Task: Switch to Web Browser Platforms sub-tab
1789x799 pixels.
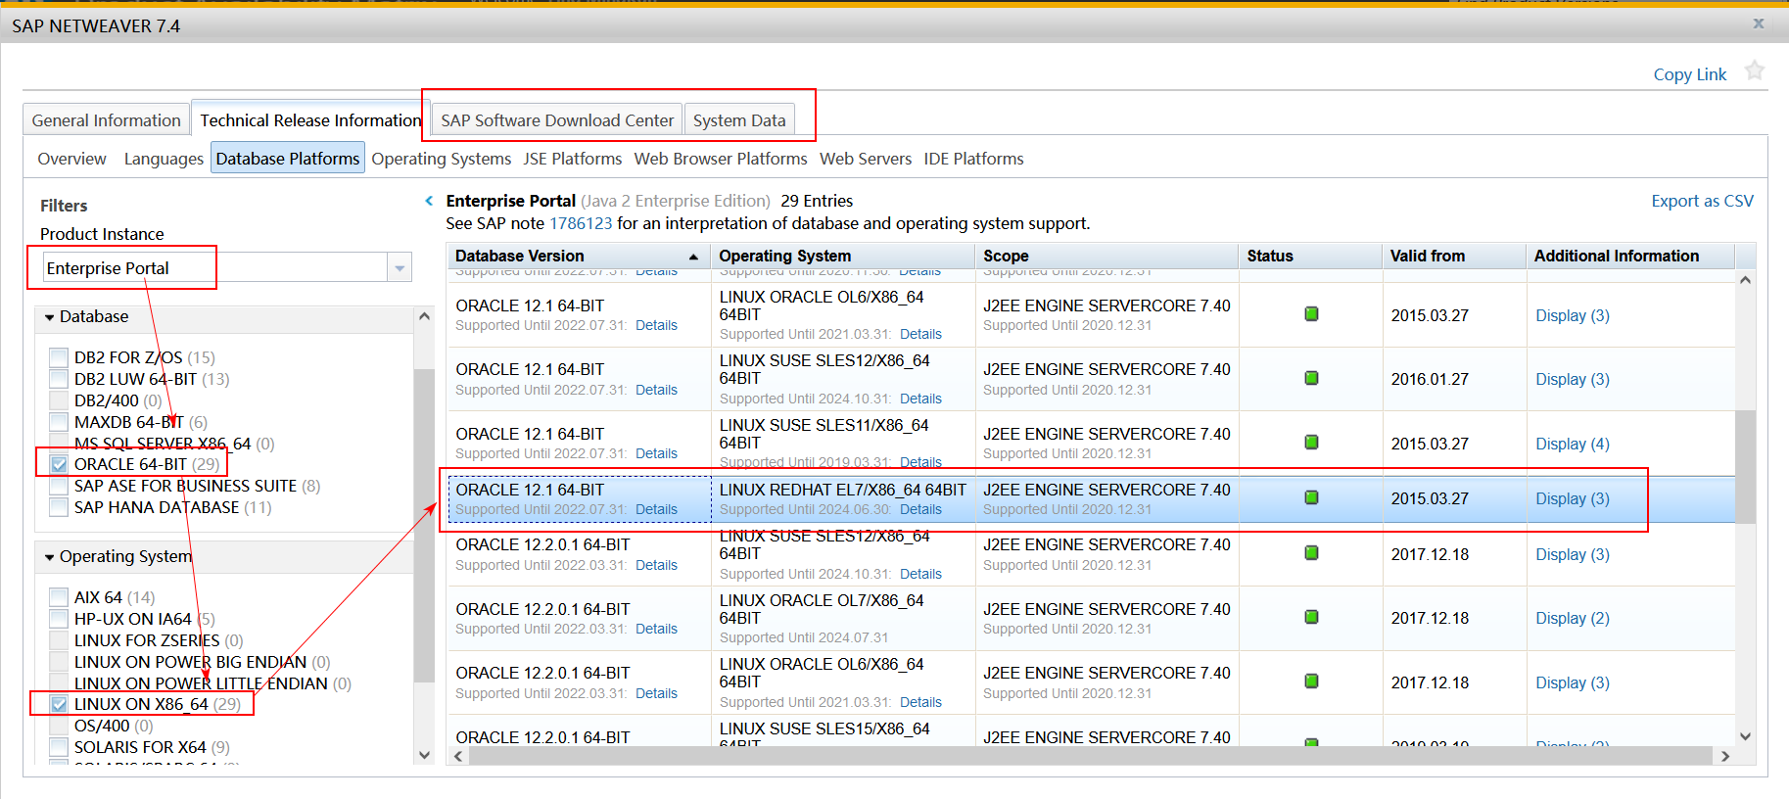Action: pos(721,159)
